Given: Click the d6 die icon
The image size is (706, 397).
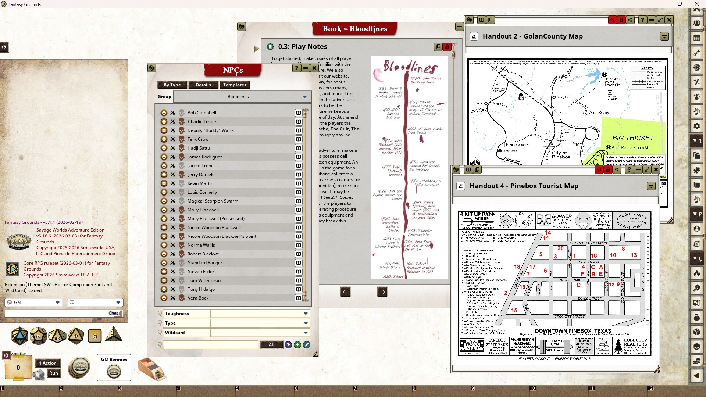Looking at the screenshot, I should tap(95, 336).
